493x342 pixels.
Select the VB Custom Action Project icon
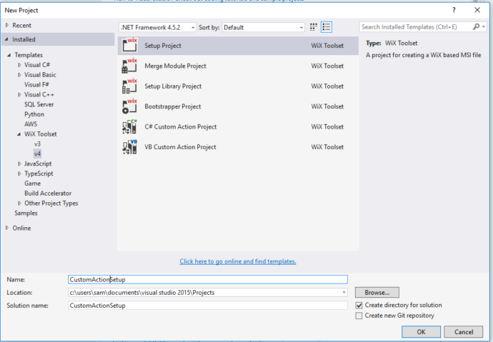click(130, 148)
